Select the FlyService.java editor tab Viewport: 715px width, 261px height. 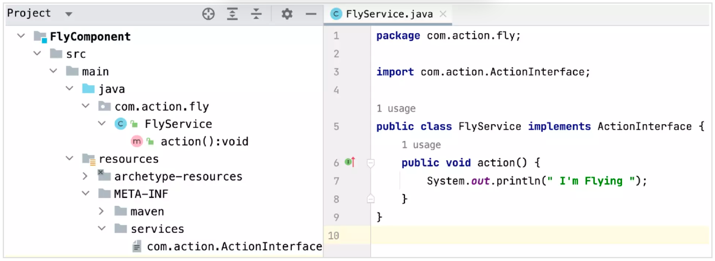coord(389,14)
